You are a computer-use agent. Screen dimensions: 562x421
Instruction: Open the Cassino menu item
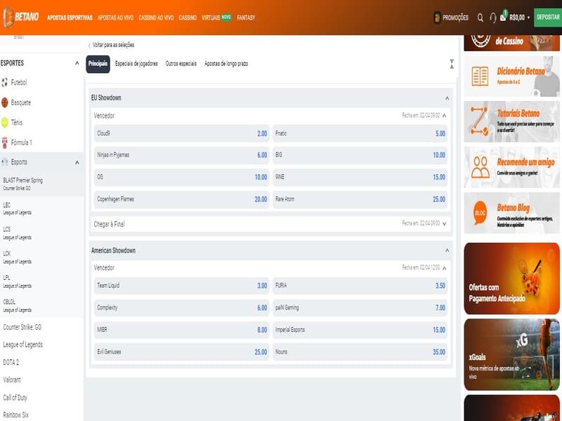click(188, 18)
